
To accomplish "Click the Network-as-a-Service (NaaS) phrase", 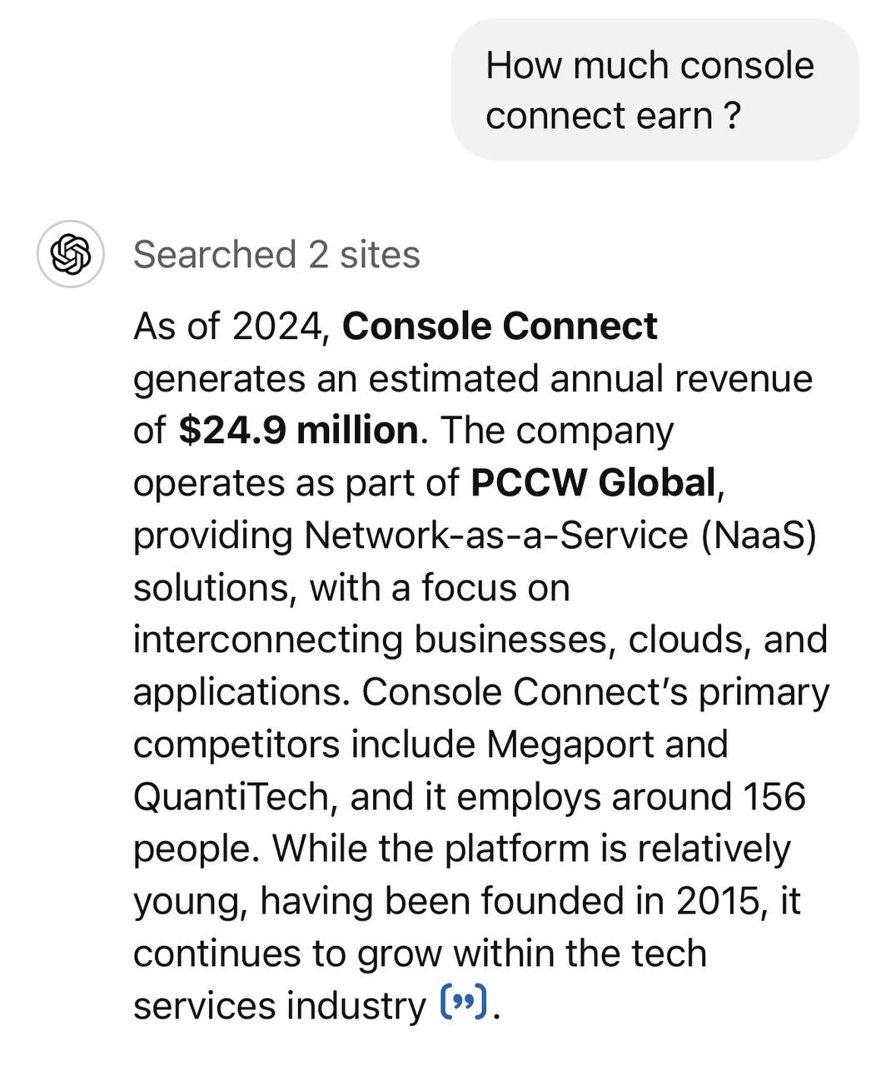I will coord(560,535).
